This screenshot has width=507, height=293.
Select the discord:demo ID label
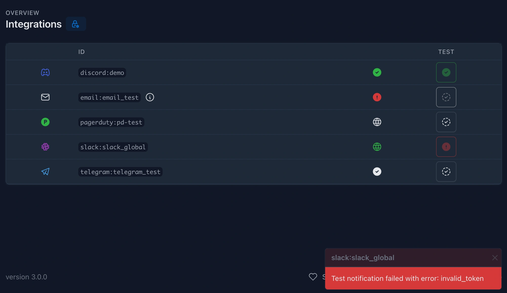pyautogui.click(x=102, y=73)
